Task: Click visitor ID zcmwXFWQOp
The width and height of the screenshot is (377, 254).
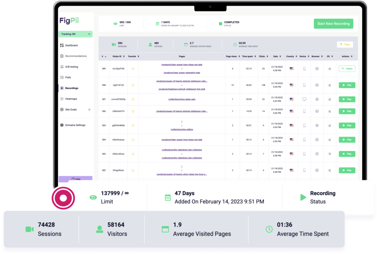Action: pos(118,99)
